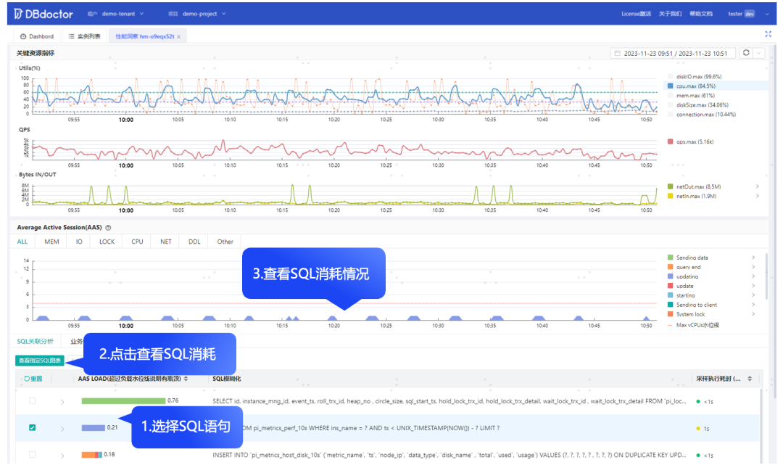Check the checkbox for the INSERT INTO row
783x473 pixels.
33,455
